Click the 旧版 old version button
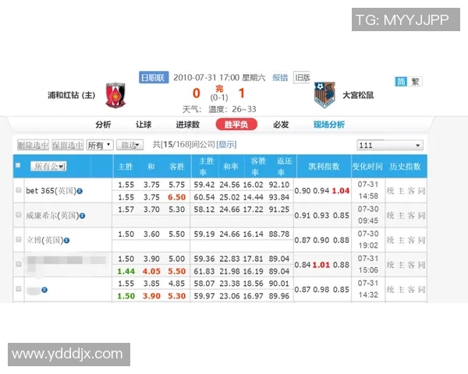 303,77
